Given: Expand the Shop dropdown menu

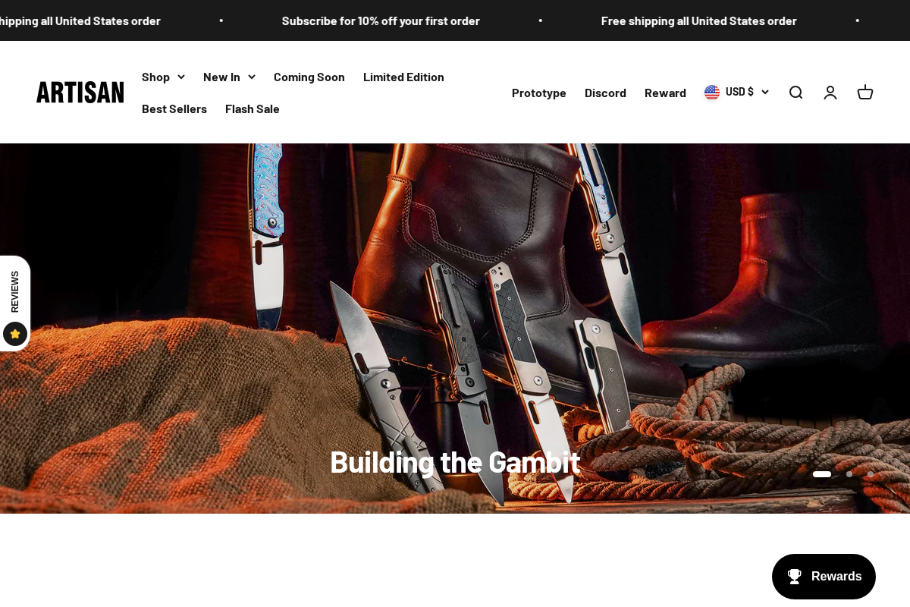Looking at the screenshot, I should 164,76.
